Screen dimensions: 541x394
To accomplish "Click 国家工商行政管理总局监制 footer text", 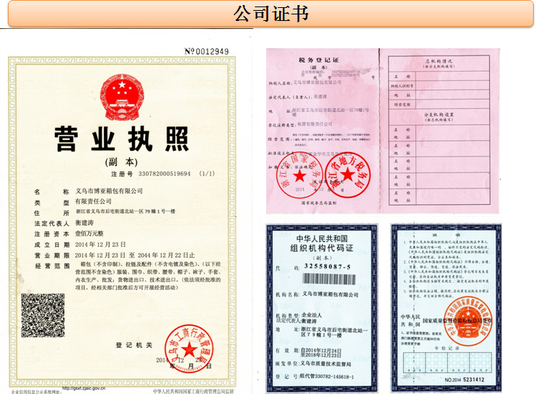I will tap(193, 391).
